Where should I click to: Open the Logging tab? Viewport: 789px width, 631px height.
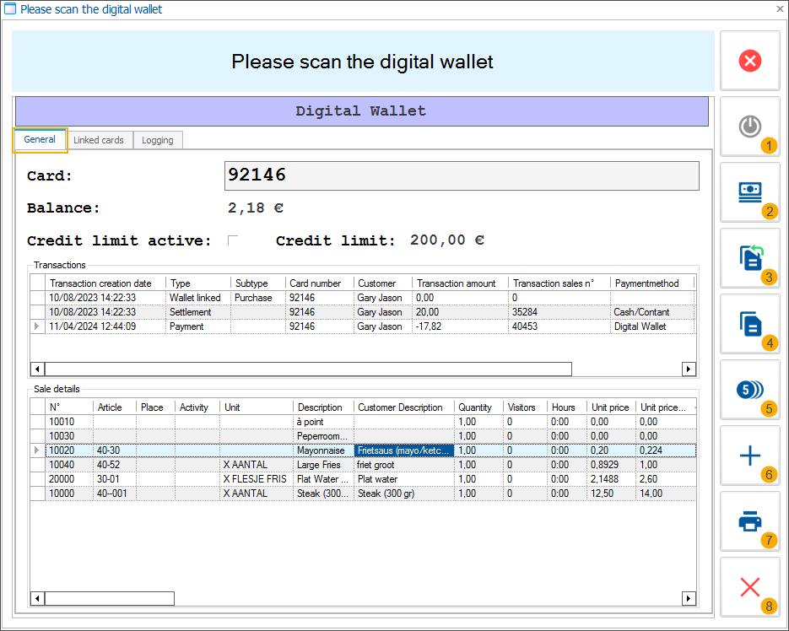158,140
